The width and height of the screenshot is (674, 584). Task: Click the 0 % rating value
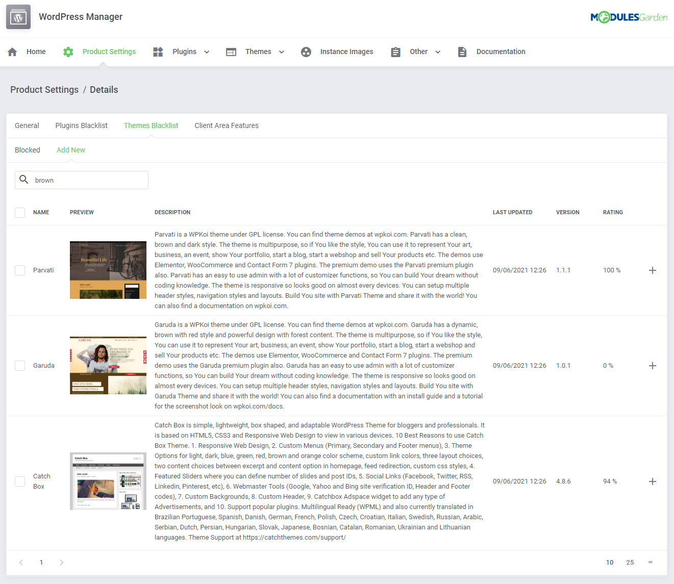(608, 366)
